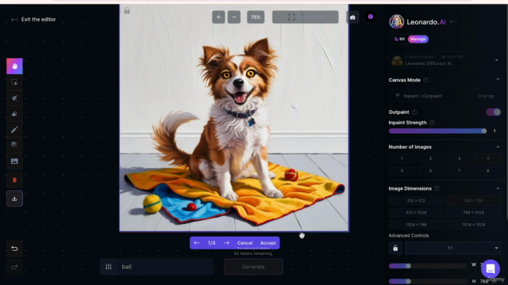The height and width of the screenshot is (285, 508).
Task: Show the previous generated image
Action: point(197,243)
